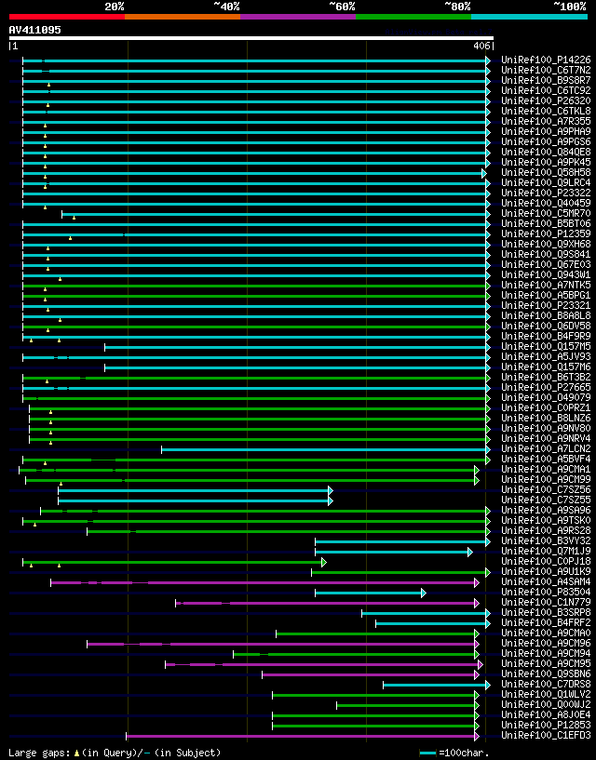This screenshot has height=760, width=596.
Task: Open the UniRef100_P26320 entry
Action: (546, 100)
